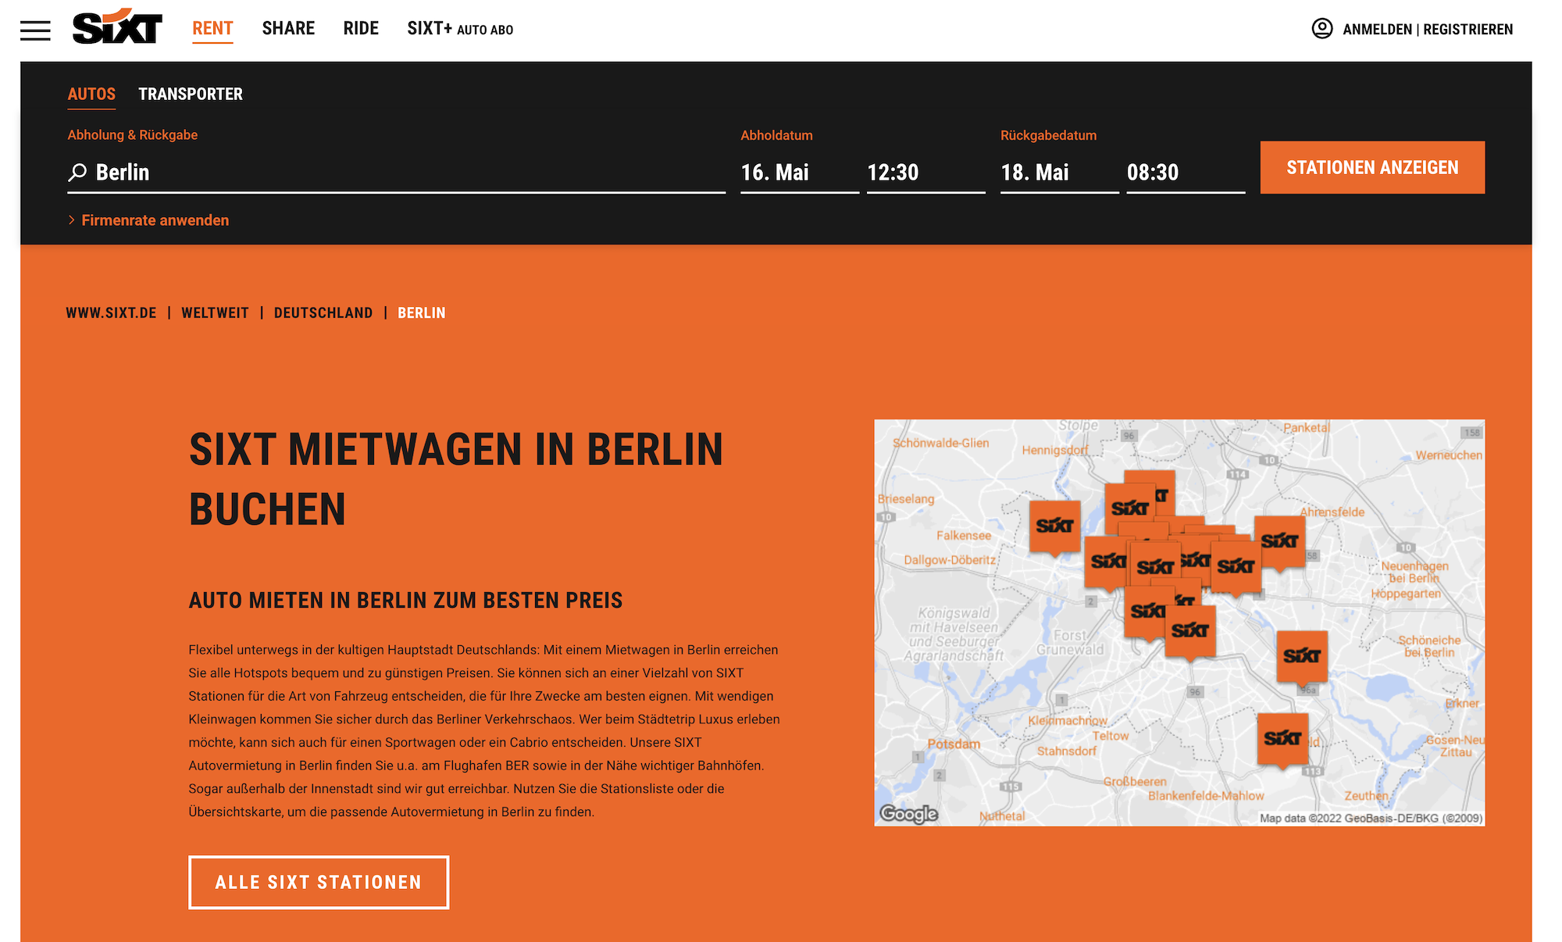1562x942 pixels.
Task: Click the SIXT MIETWAGEN IN BERLIN BUCHEN heading
Action: point(456,479)
